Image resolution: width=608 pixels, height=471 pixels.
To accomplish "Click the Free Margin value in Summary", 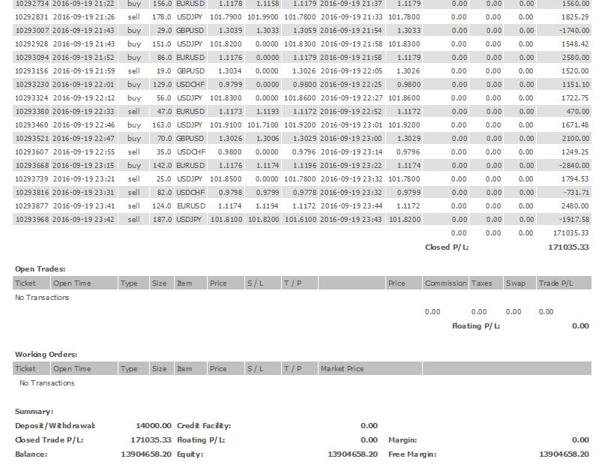I will point(564,454).
